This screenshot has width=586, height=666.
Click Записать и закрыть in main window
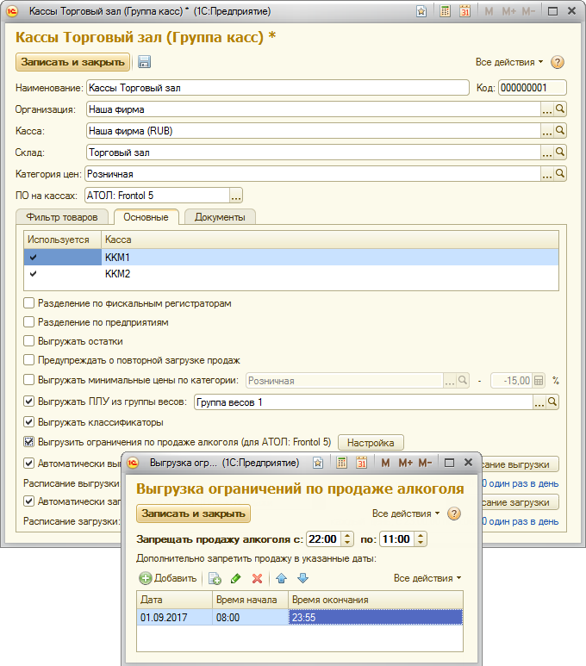pos(72,62)
